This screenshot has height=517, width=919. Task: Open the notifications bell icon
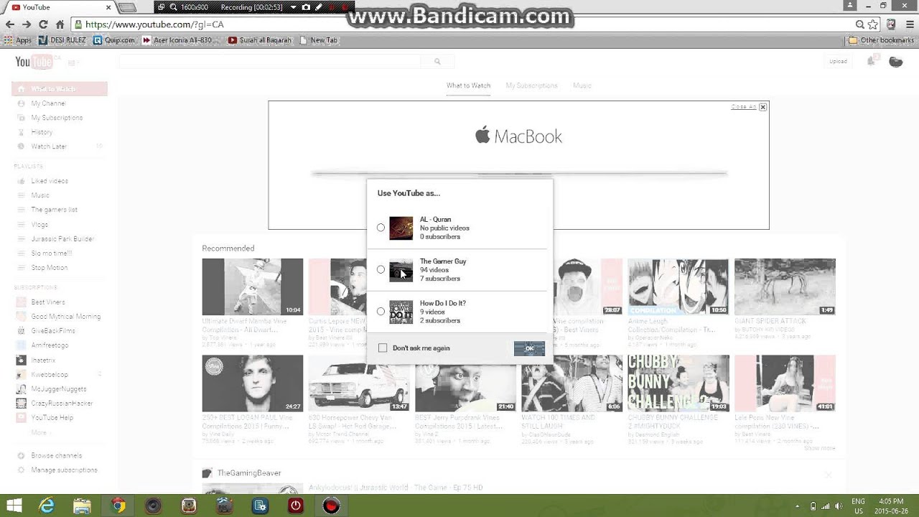[x=872, y=62]
